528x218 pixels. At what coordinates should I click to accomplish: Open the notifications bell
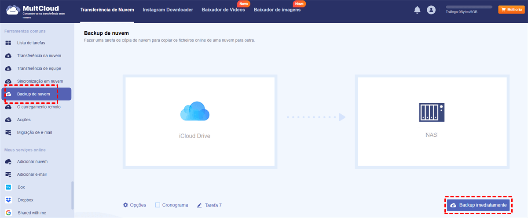[417, 10]
